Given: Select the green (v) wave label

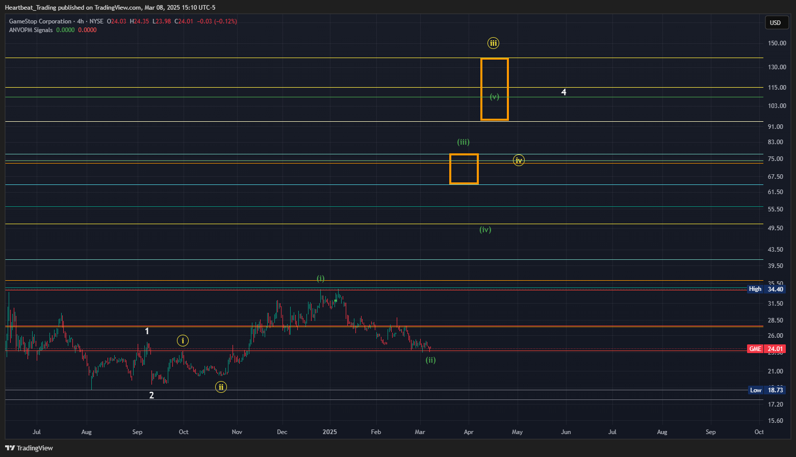Looking at the screenshot, I should 495,97.
